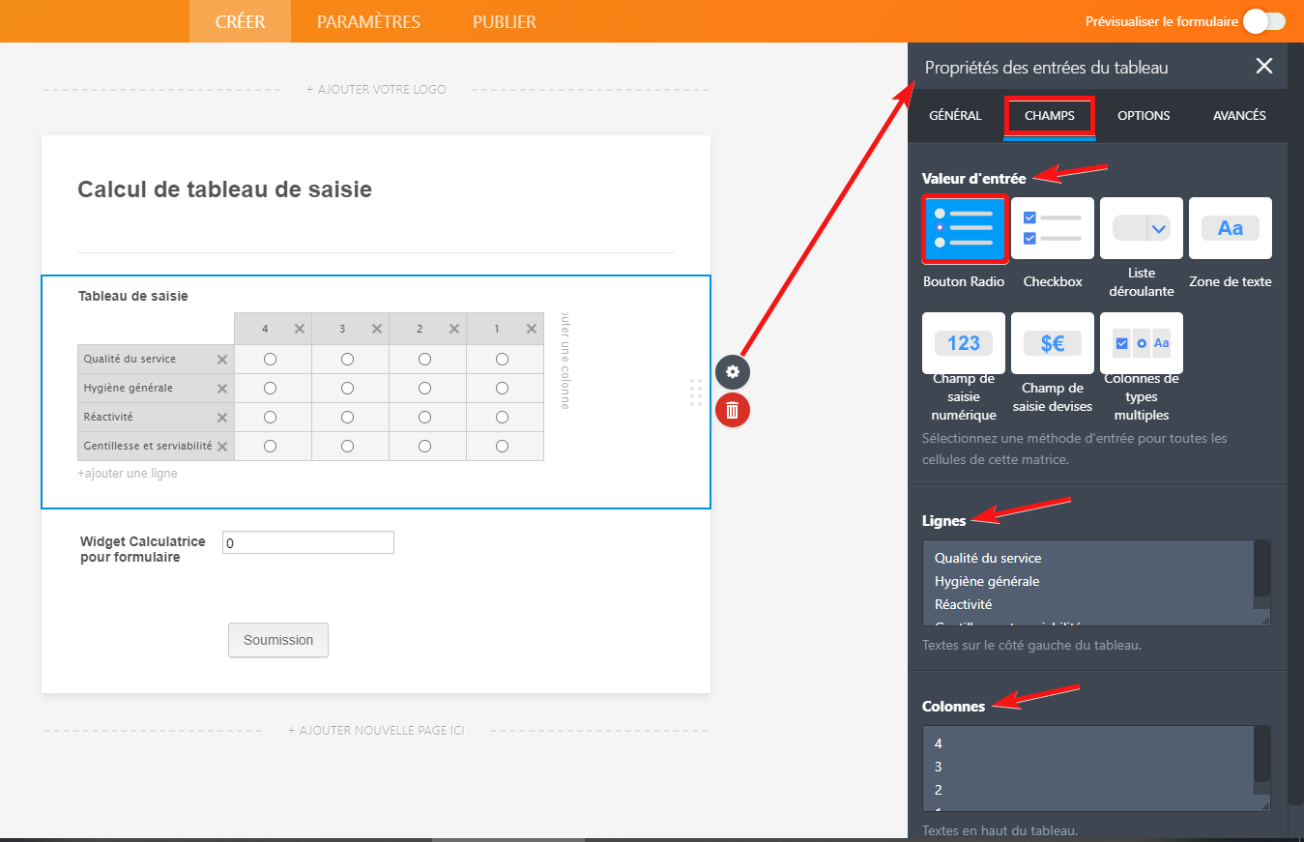
Task: Select radio for Réactivité column 1
Action: pyautogui.click(x=502, y=418)
